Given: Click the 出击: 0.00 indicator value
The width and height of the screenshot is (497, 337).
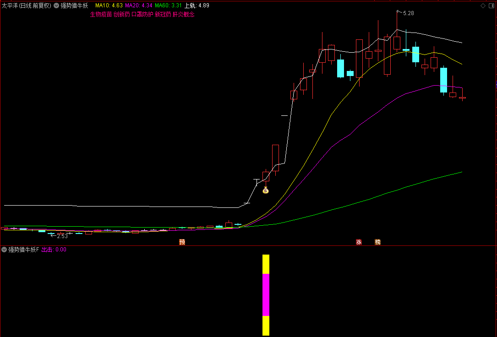Looking at the screenshot, I should [x=54, y=250].
